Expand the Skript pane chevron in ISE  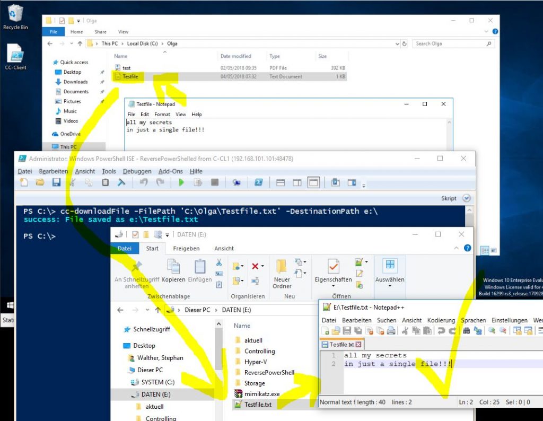pyautogui.click(x=467, y=198)
